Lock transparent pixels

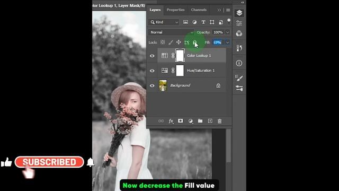pyautogui.click(x=163, y=42)
